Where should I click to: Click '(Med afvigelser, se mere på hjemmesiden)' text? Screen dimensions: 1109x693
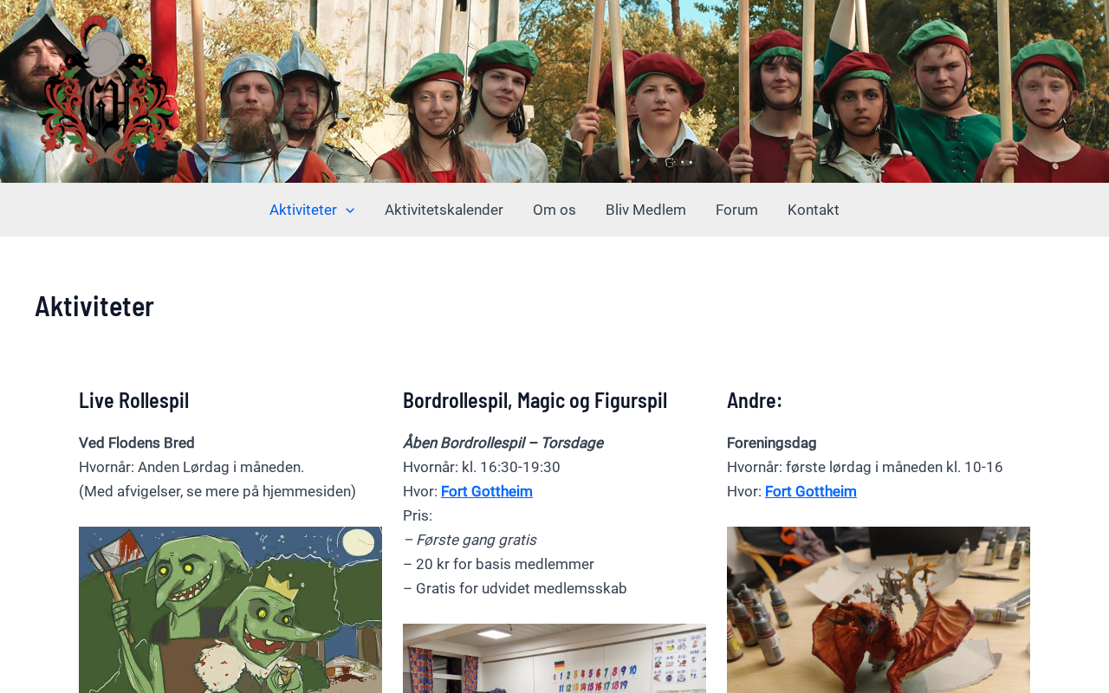click(x=217, y=491)
